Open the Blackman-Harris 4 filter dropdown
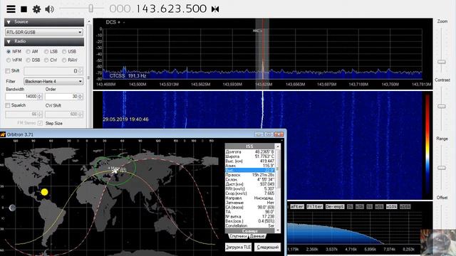The image size is (456, 256). pyautogui.click(x=53, y=81)
